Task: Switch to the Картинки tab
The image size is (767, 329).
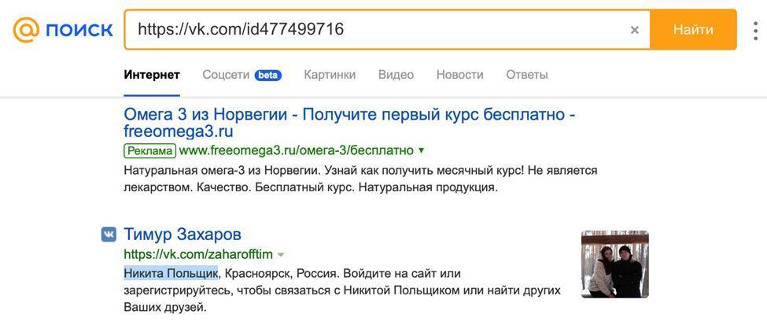Action: [330, 75]
